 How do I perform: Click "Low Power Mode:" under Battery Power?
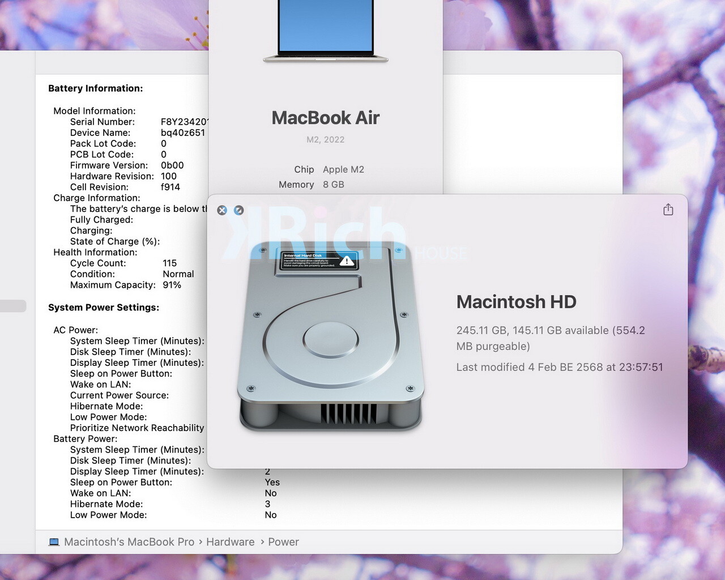click(109, 515)
